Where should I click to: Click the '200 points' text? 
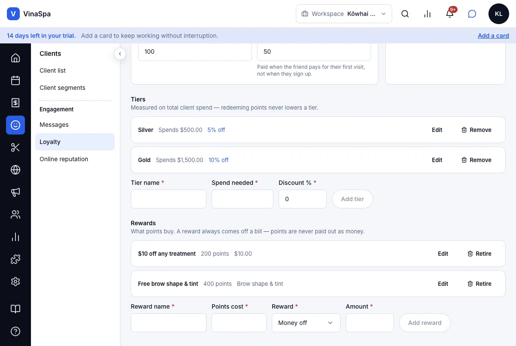[x=215, y=254]
